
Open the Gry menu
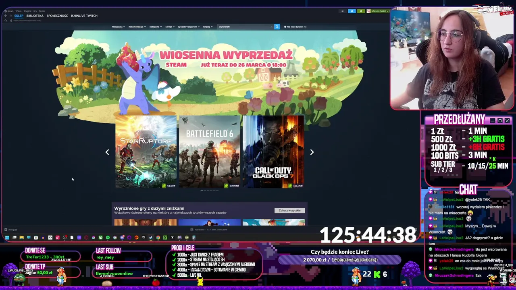[x=35, y=11]
